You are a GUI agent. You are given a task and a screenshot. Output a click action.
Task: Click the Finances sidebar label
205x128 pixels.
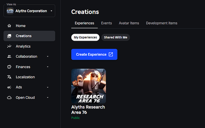(23, 67)
